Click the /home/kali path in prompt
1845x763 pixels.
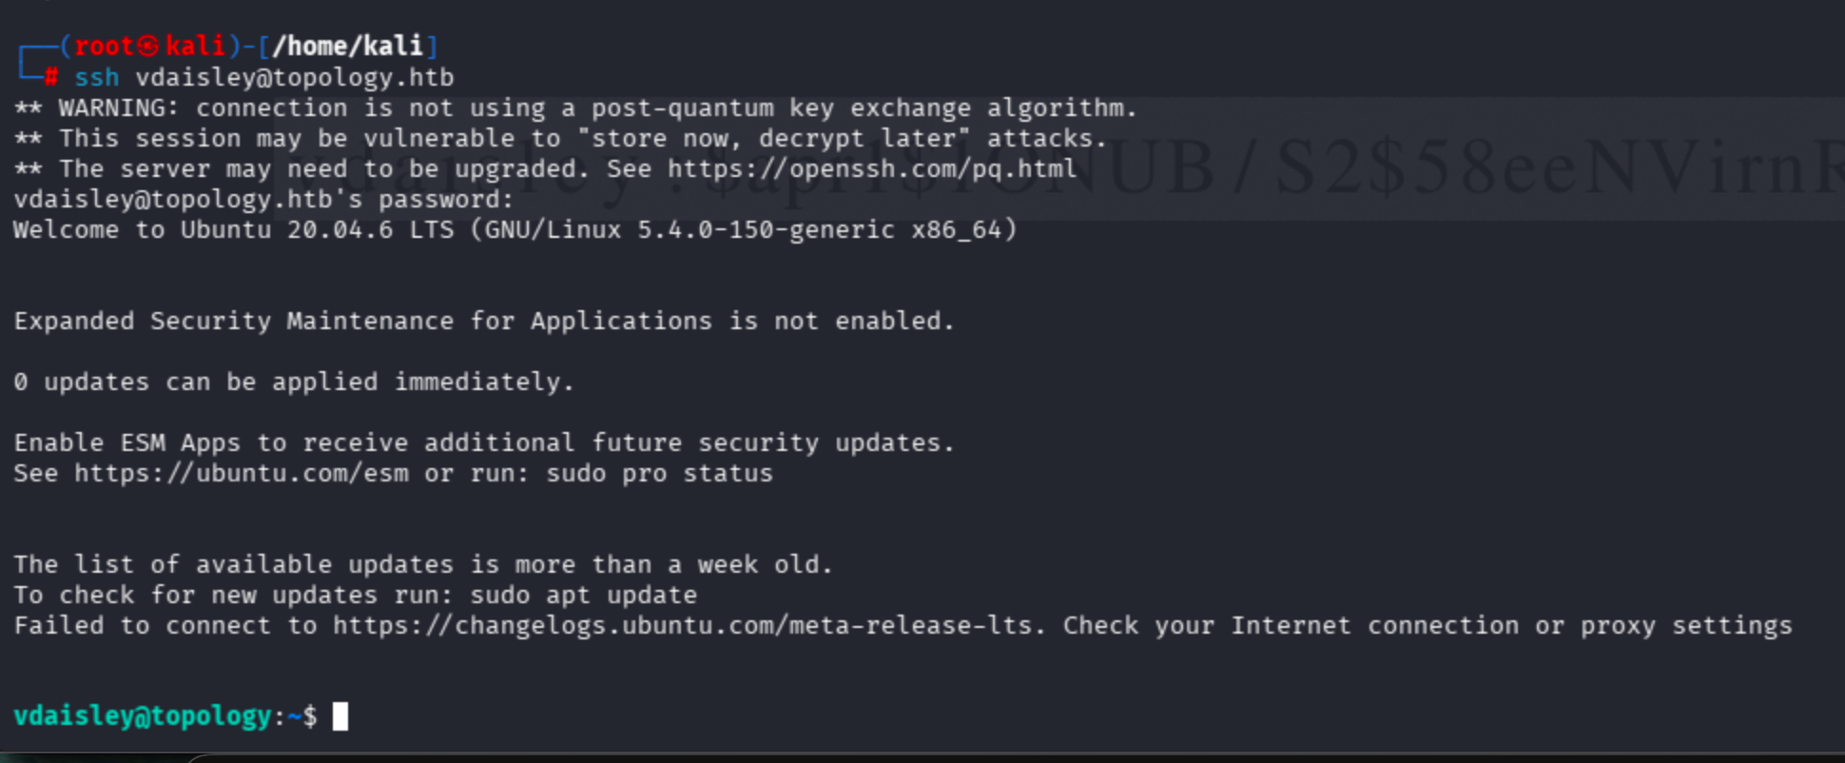[348, 46]
